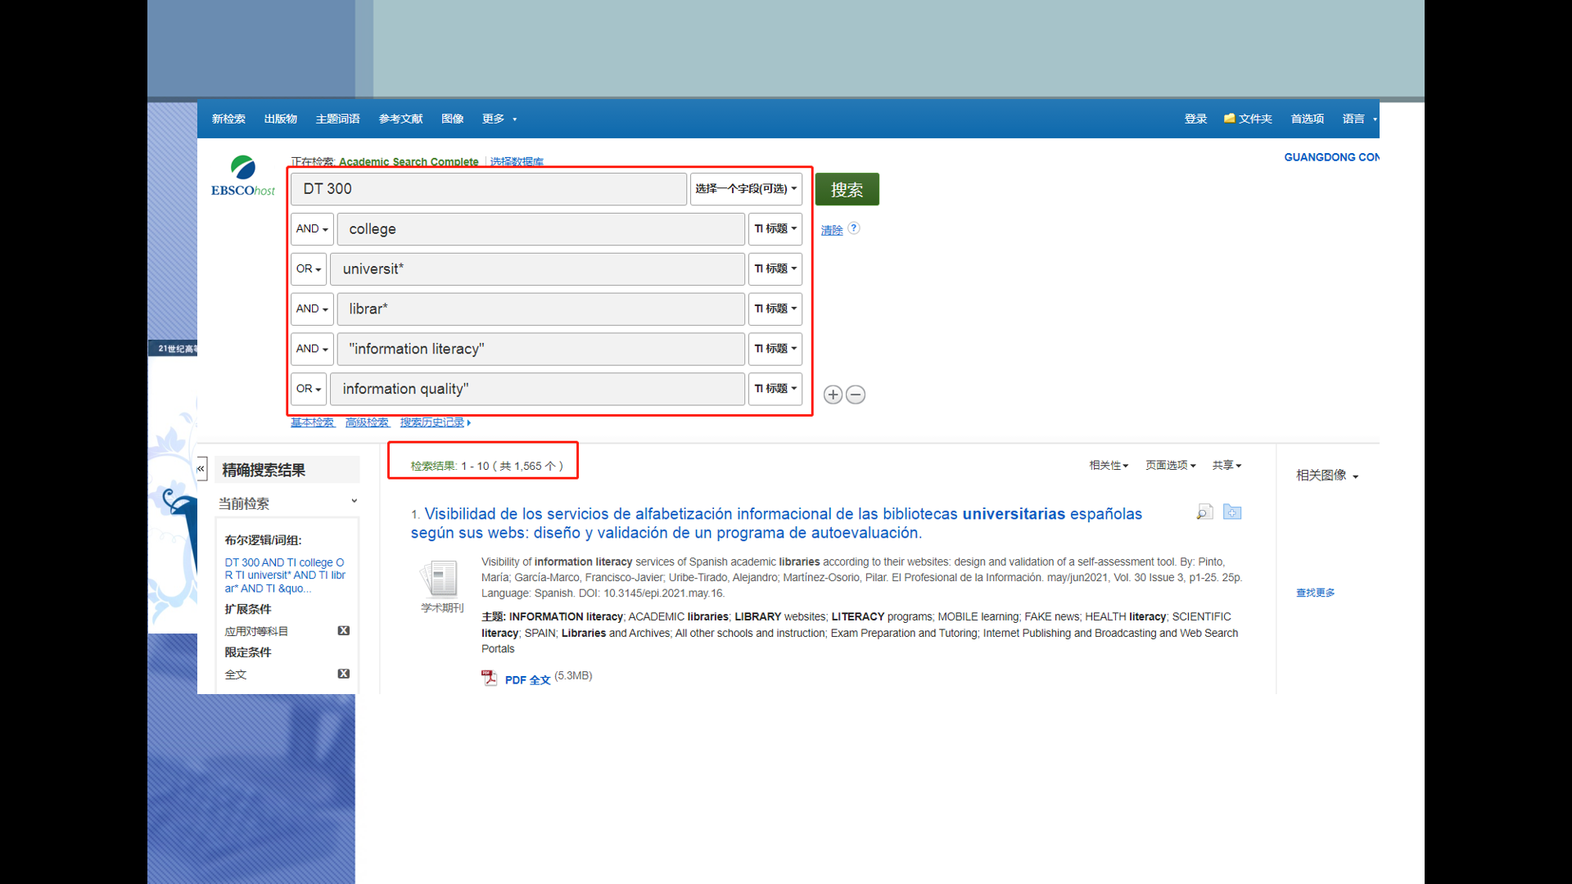Click the universit* search field
The width and height of the screenshot is (1572, 884).
(x=537, y=269)
